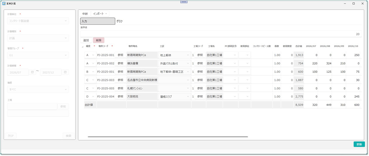Open empty 工区 dropdown in 名古屋市立中央病院新棟 row
The width and height of the screenshot is (369, 156).
click(175, 80)
